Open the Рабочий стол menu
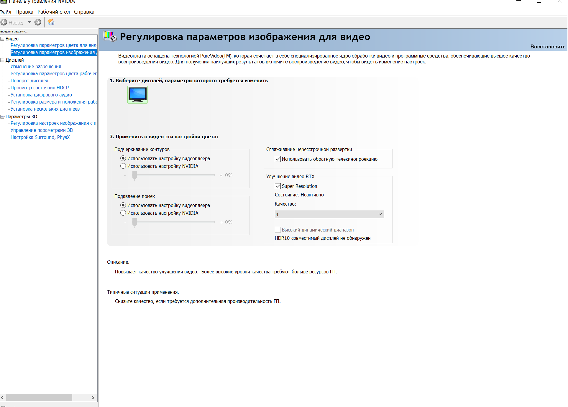The width and height of the screenshot is (568, 407). click(x=54, y=12)
